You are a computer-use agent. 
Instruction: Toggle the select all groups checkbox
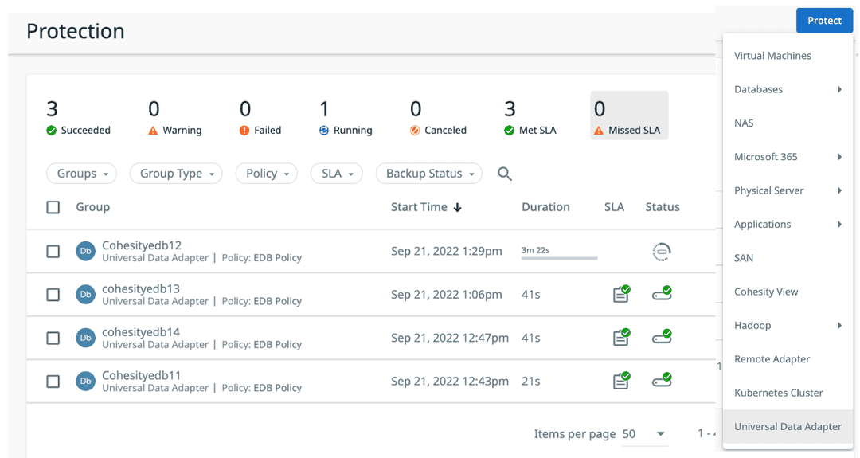pos(53,207)
